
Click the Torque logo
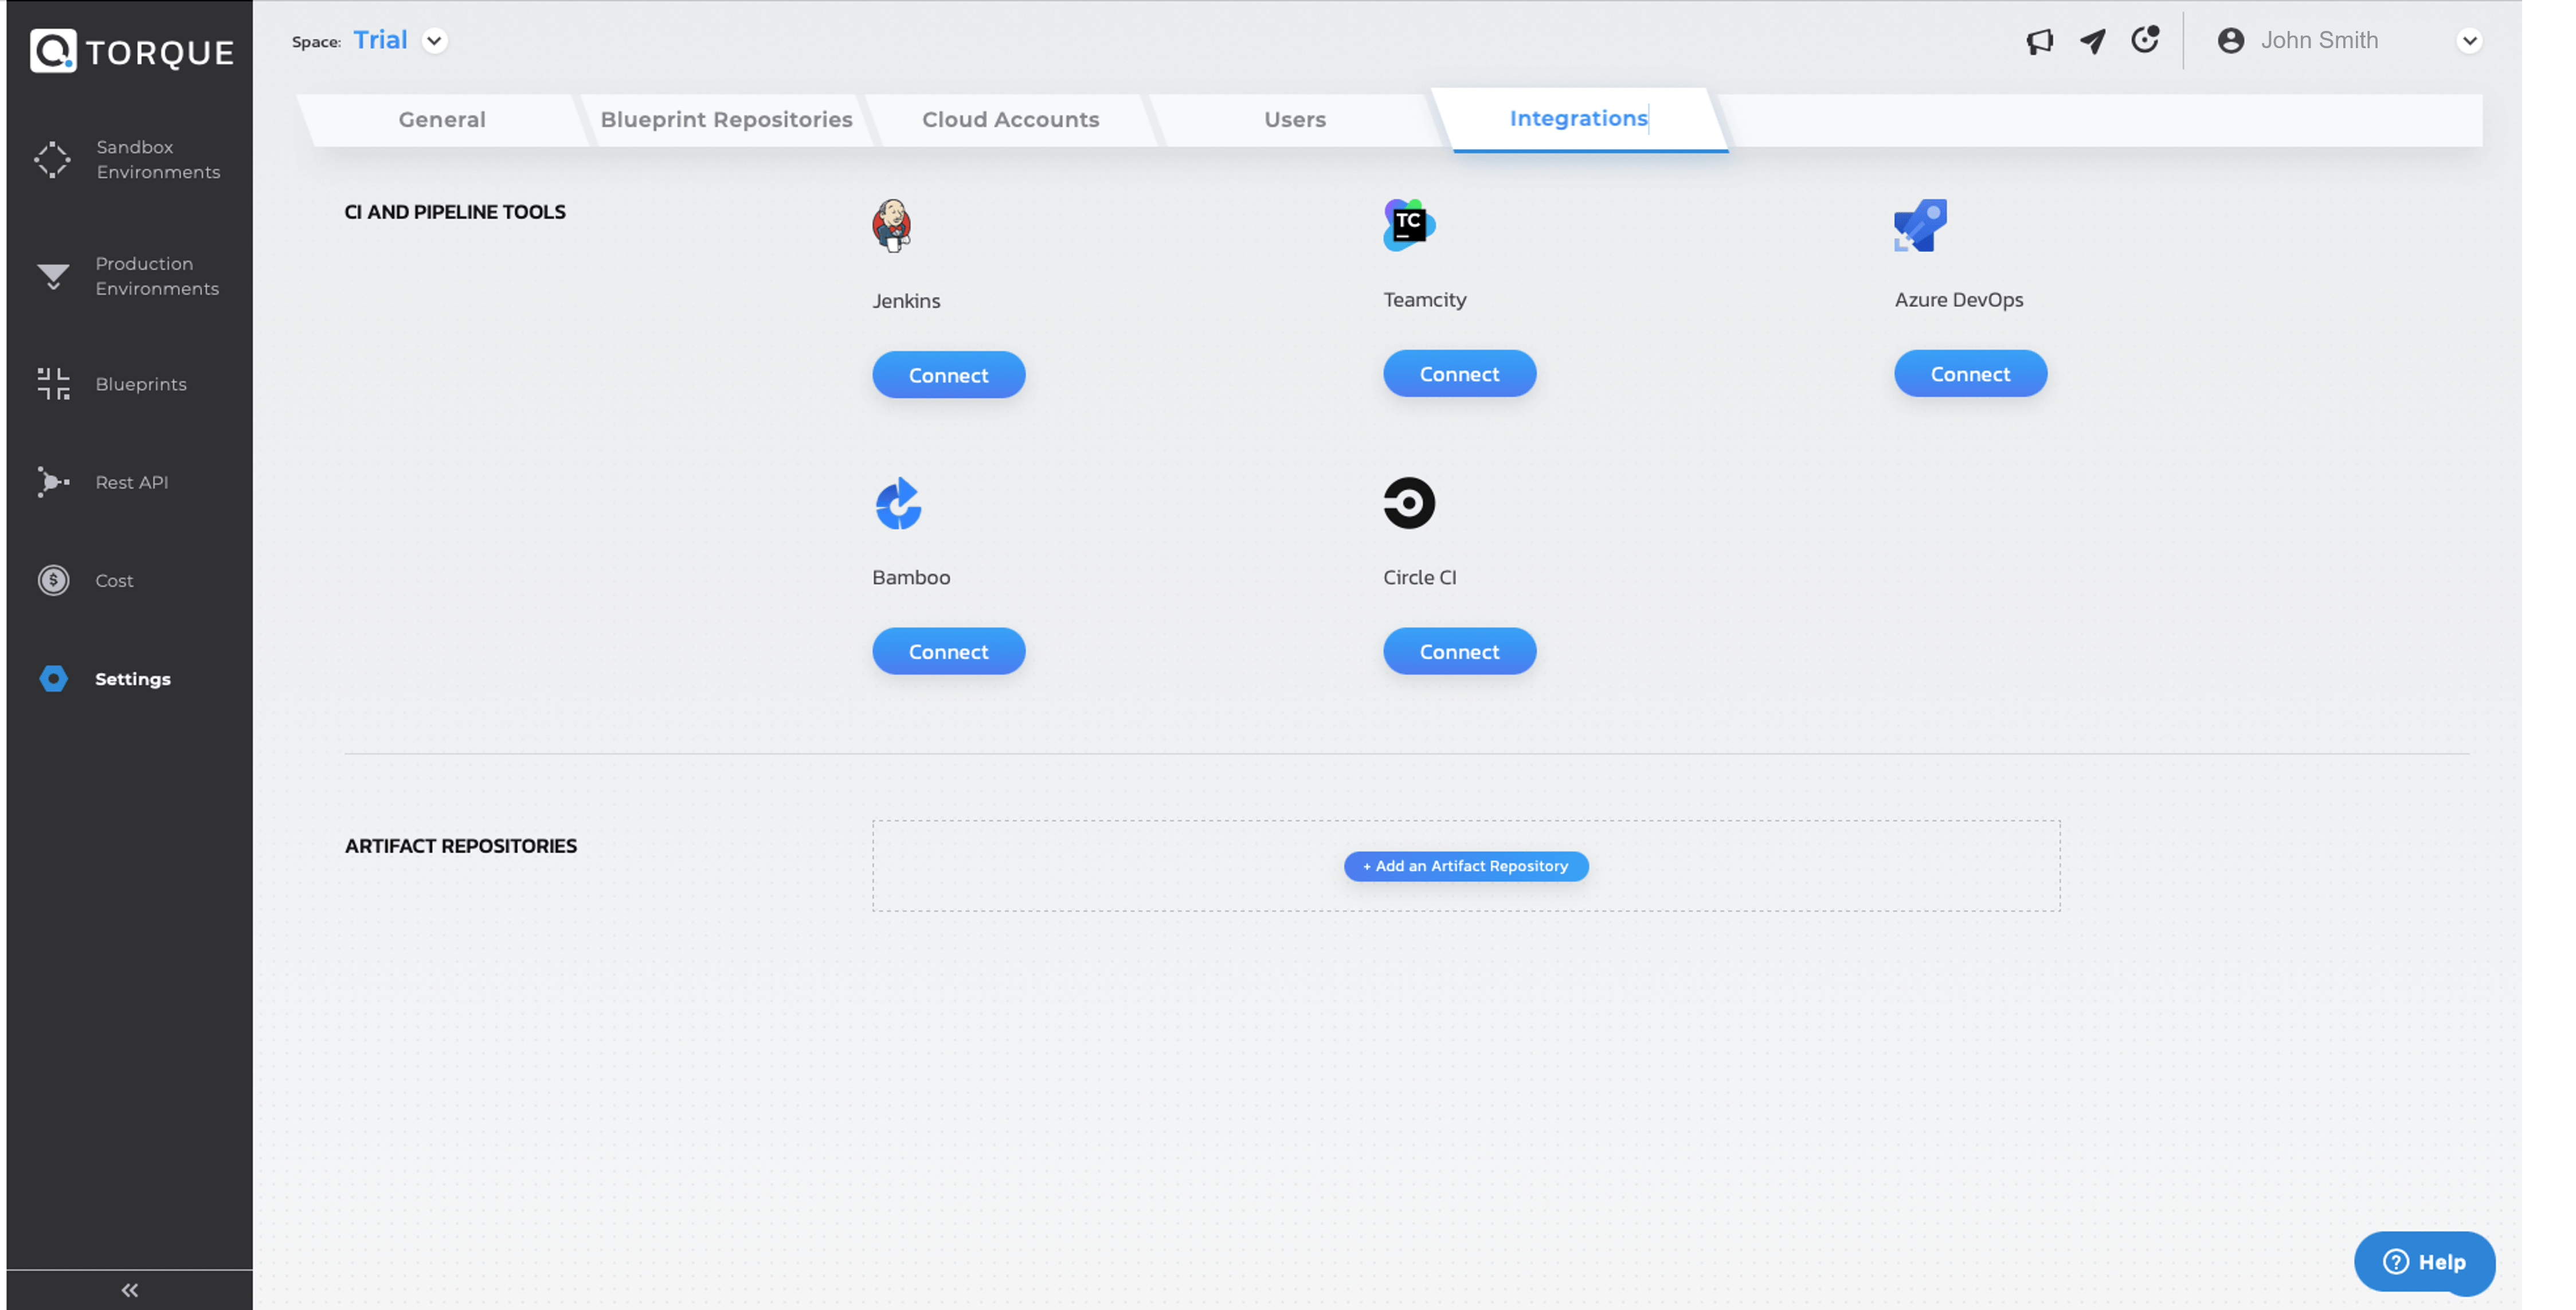(132, 51)
